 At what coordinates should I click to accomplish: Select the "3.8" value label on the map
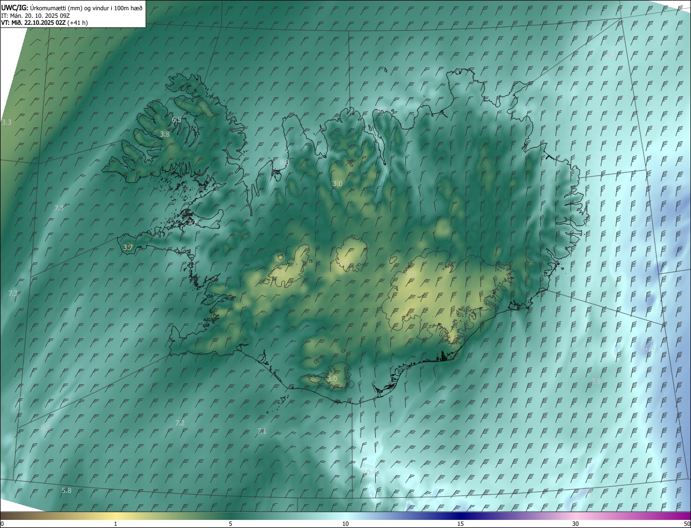tap(165, 134)
